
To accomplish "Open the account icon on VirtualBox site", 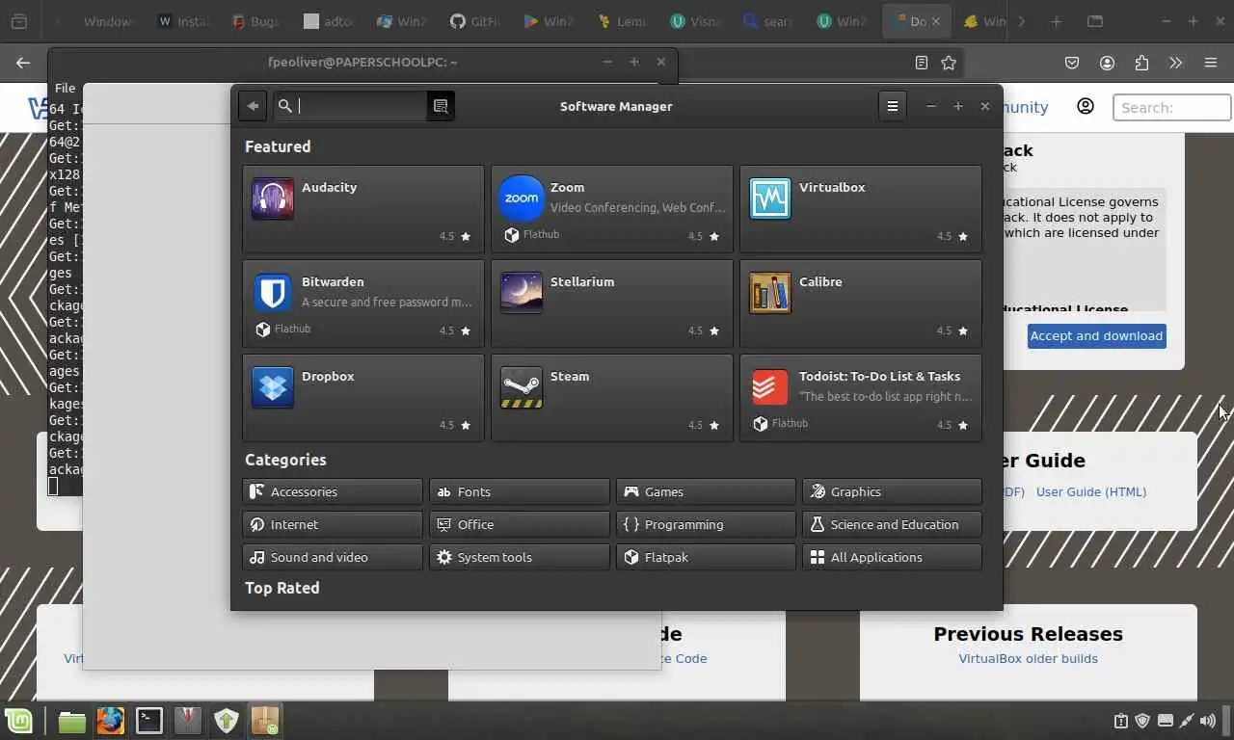I will pos(1086,106).
